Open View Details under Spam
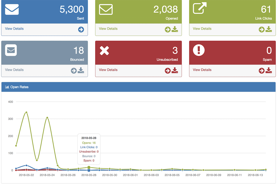 [202, 70]
